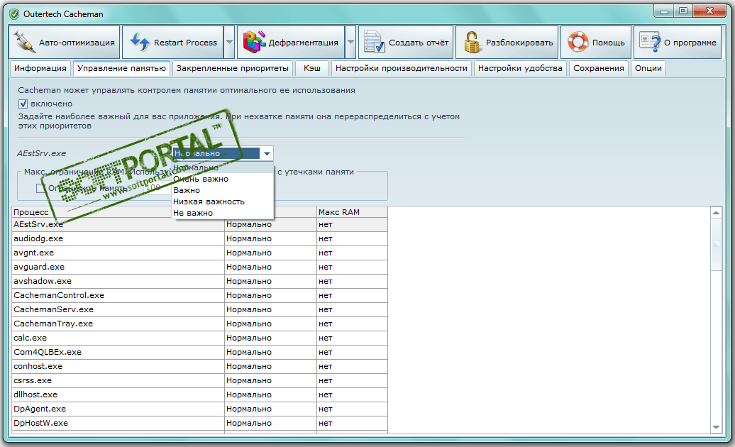Open the Сохранения tab
Screen dimensions: 735x447
click(599, 68)
